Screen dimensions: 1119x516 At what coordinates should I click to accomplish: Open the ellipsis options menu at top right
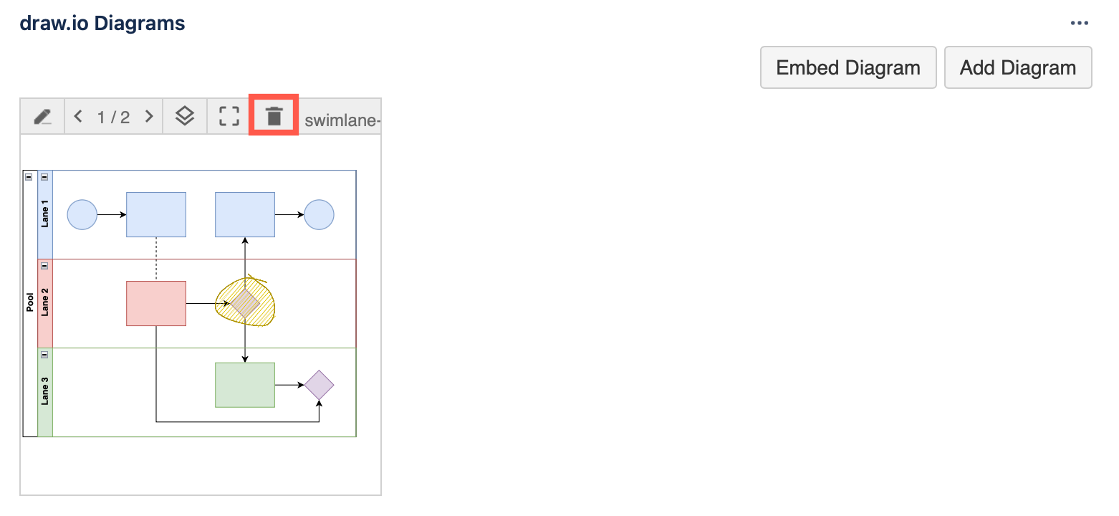(x=1080, y=22)
